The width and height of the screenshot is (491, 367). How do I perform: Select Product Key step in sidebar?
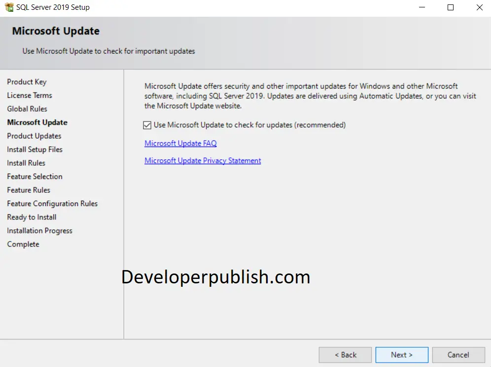pos(27,82)
